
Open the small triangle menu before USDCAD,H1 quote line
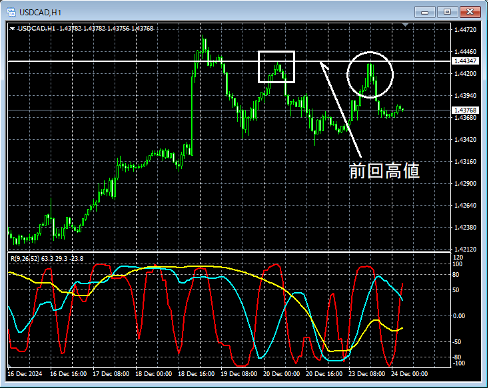(x=12, y=29)
